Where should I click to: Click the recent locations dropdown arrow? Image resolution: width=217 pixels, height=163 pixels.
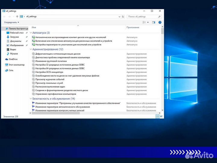(14, 17)
